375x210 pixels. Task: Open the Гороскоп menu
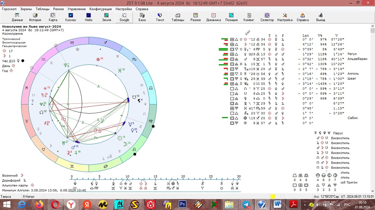[9, 9]
